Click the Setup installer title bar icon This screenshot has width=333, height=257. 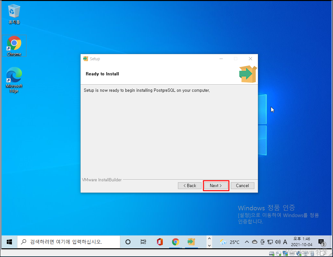pyautogui.click(x=85, y=59)
